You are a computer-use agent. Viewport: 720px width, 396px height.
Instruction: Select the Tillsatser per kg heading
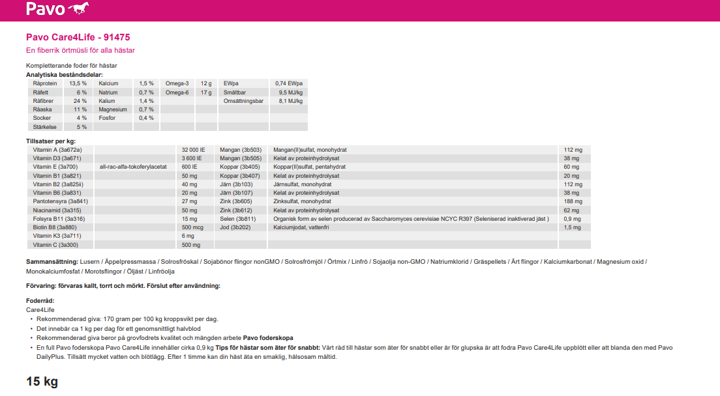coord(51,141)
